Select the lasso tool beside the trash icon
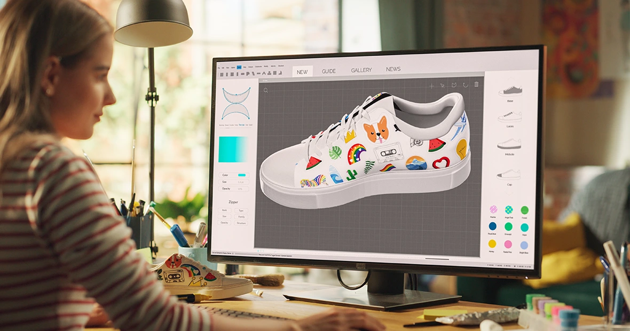The width and height of the screenshot is (630, 331). point(466,85)
